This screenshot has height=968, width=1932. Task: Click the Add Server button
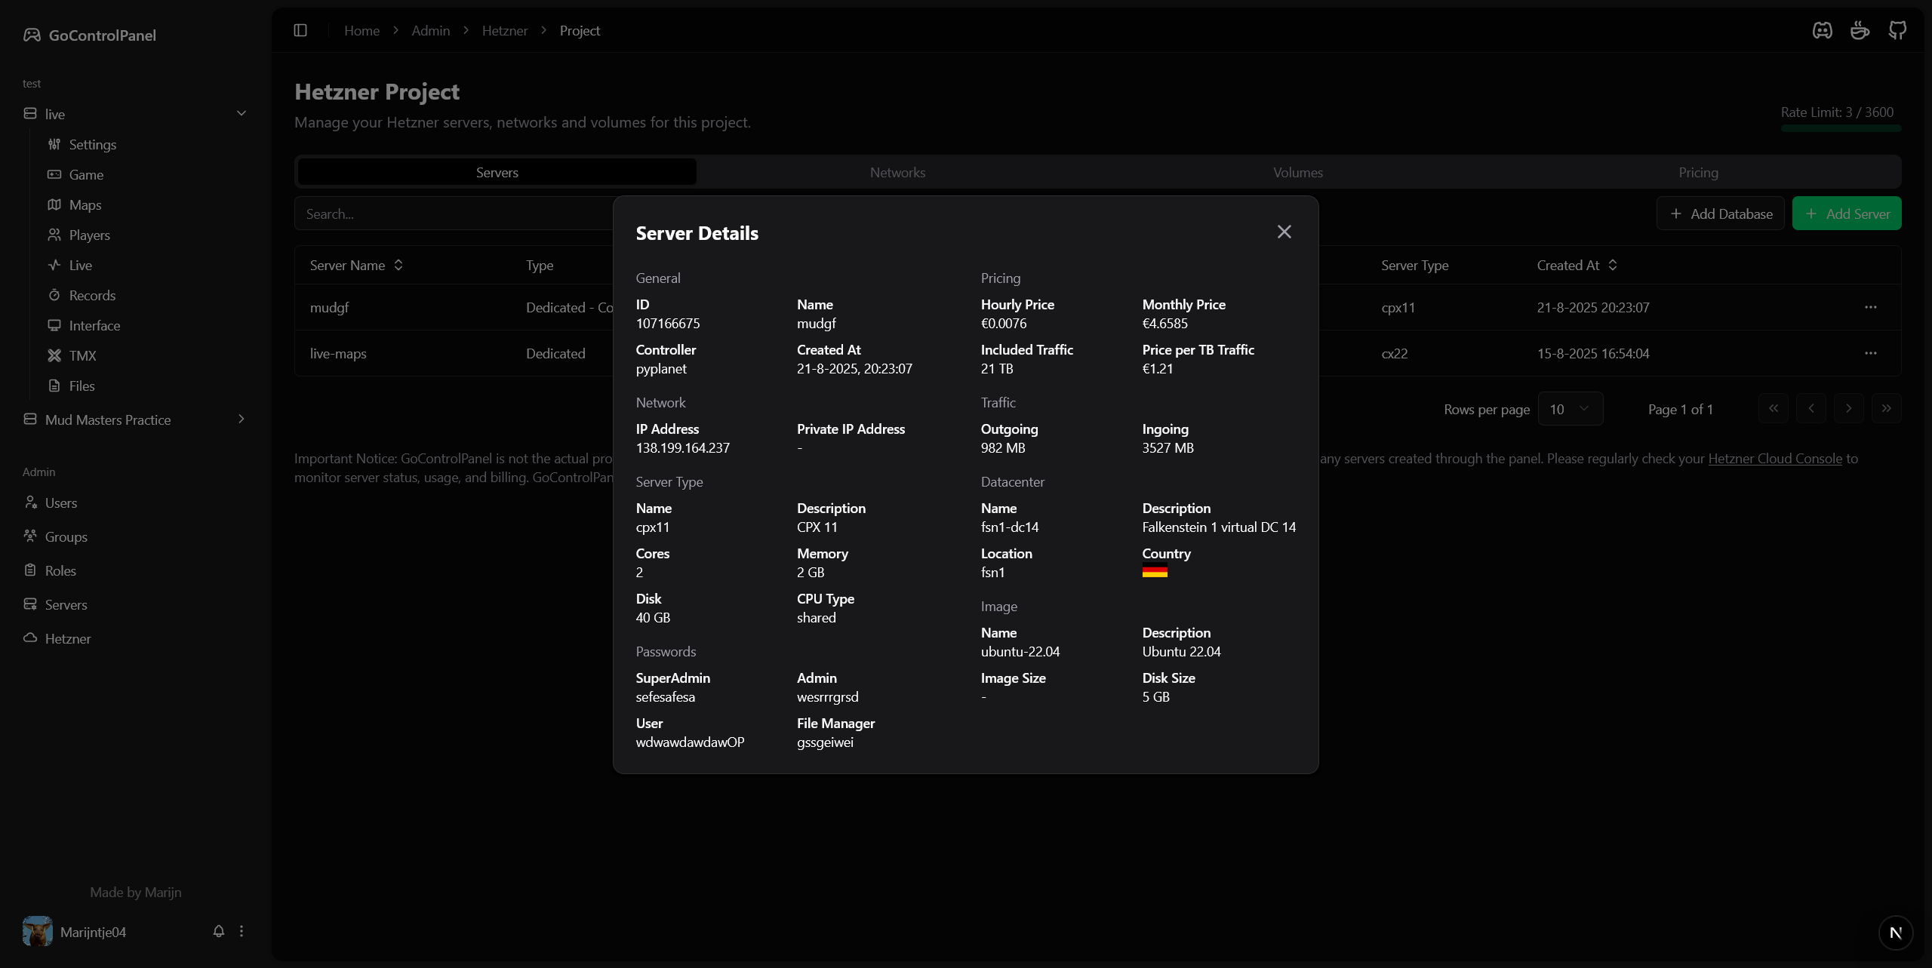(x=1846, y=214)
